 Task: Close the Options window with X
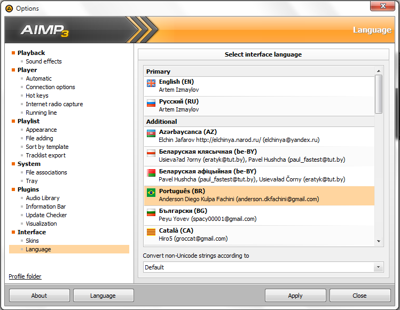pos(382,6)
